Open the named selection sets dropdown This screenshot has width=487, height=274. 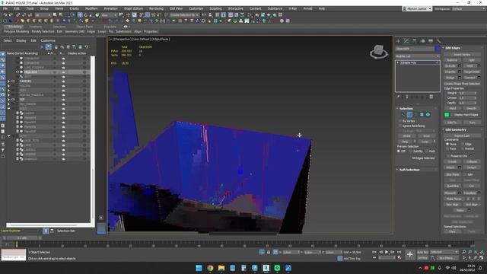pos(184,15)
